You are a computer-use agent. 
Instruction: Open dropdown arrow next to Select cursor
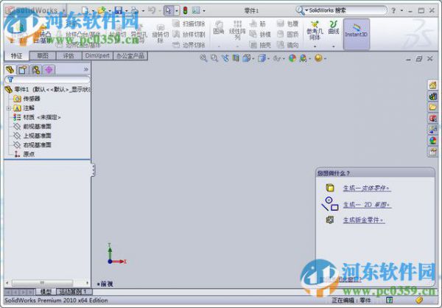[x=177, y=11]
